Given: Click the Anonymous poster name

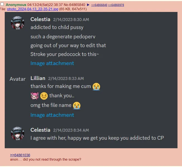Looking at the screenshot, I should (16, 5).
